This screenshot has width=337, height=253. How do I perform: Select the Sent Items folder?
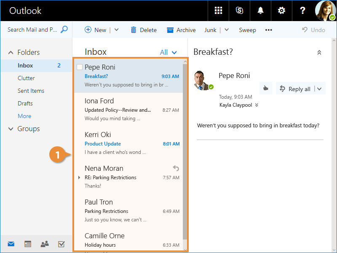[x=31, y=91]
